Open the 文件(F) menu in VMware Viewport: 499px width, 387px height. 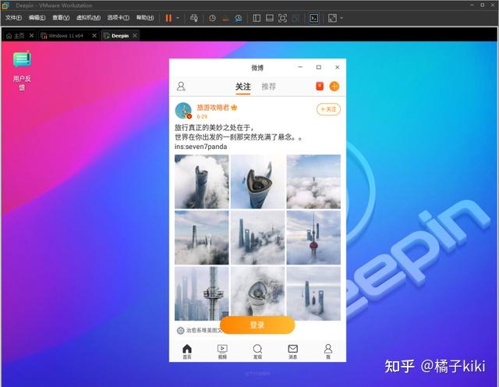coord(13,18)
